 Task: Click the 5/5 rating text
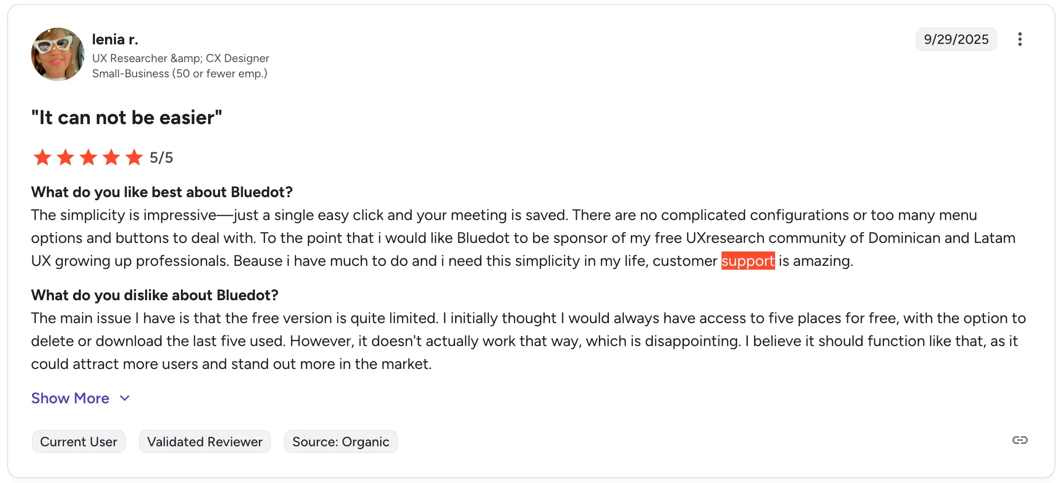coord(161,157)
